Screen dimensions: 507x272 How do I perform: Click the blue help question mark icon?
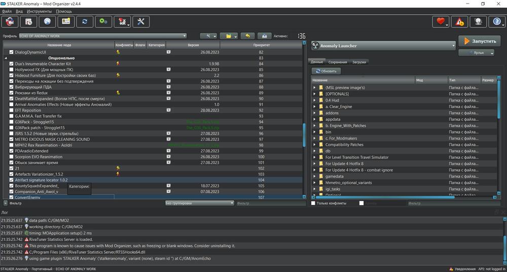[x=496, y=21]
